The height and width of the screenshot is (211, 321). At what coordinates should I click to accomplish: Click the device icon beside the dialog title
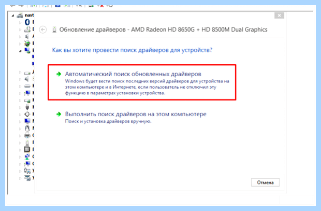tap(54, 30)
